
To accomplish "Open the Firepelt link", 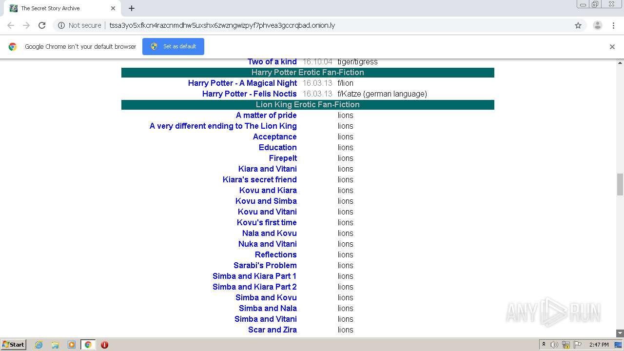I will pos(283,158).
